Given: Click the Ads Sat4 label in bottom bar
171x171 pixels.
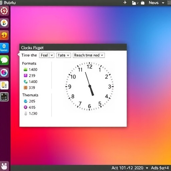Looking at the screenshot, I should point(160,168).
